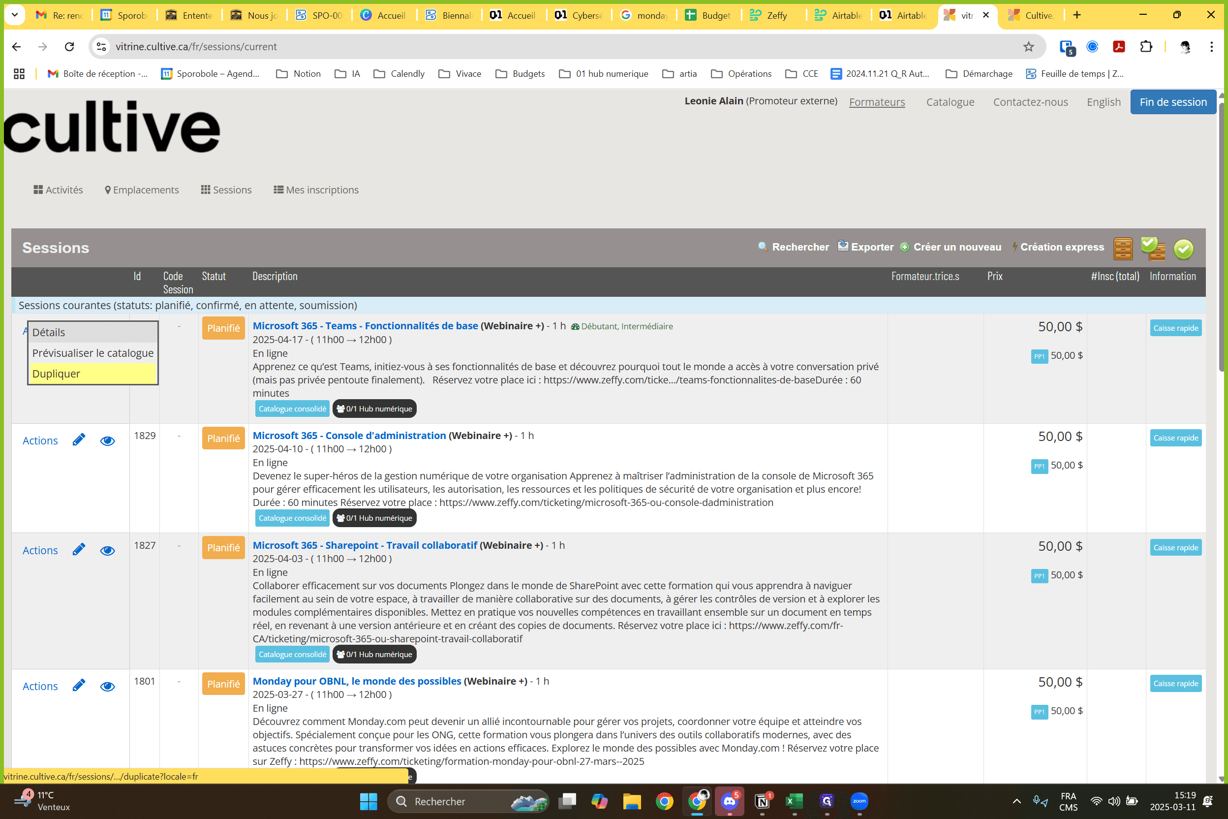Image resolution: width=1228 pixels, height=819 pixels.
Task: Select Détails in the context menu
Action: coord(93,332)
